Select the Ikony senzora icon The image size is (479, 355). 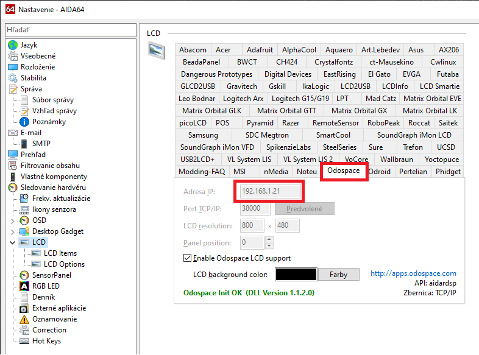tap(24, 209)
